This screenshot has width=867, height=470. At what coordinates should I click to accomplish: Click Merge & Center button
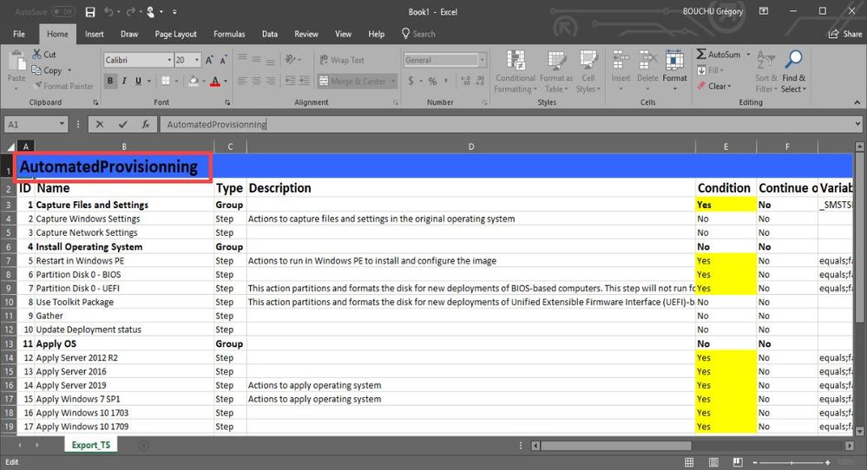tap(352, 82)
